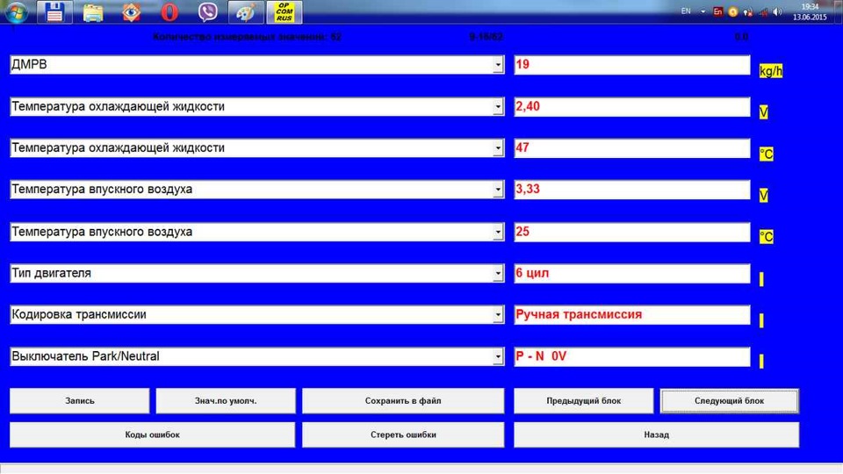Click the value field showing 25
Viewport: 843px width, 474px height.
(631, 232)
